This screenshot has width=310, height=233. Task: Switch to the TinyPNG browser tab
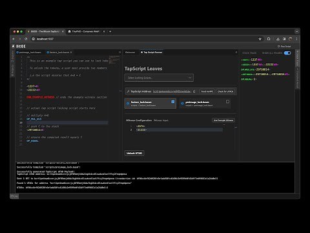[86, 32]
